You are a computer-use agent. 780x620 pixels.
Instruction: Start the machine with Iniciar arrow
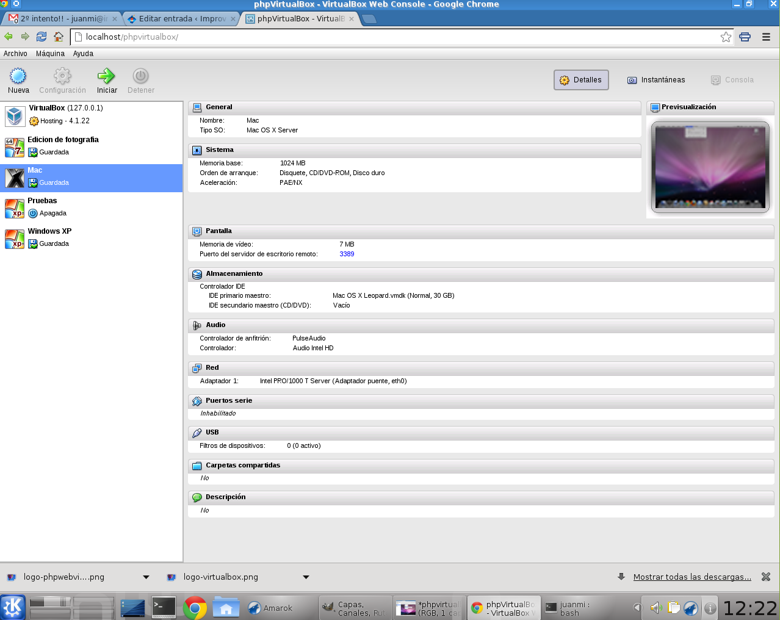[106, 76]
